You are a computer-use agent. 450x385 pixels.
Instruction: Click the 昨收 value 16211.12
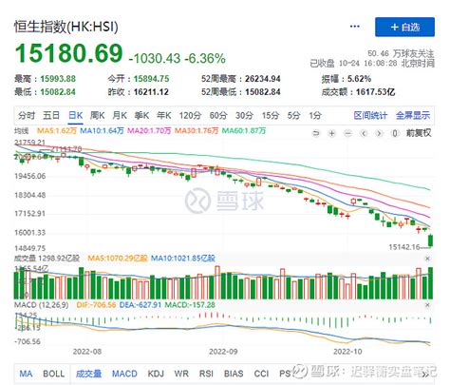[151, 92]
